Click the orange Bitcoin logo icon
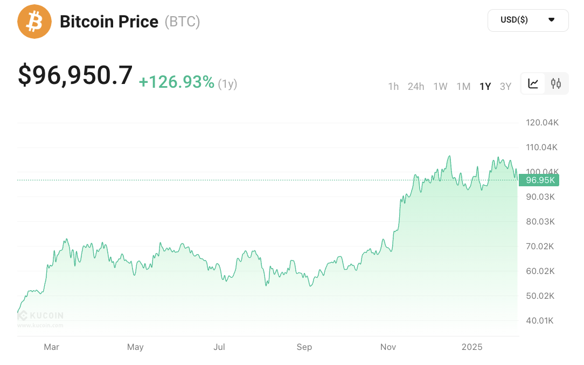 click(34, 22)
